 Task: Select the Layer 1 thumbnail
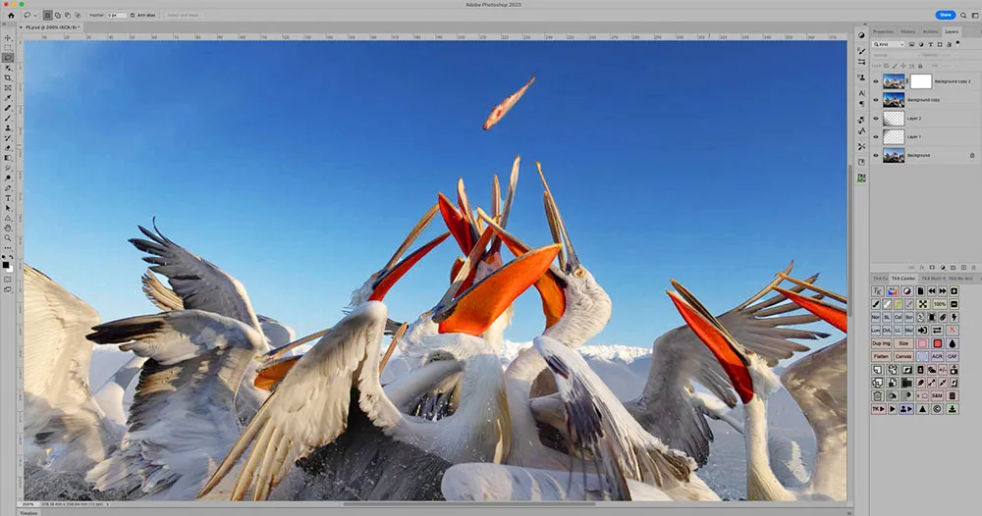point(894,136)
